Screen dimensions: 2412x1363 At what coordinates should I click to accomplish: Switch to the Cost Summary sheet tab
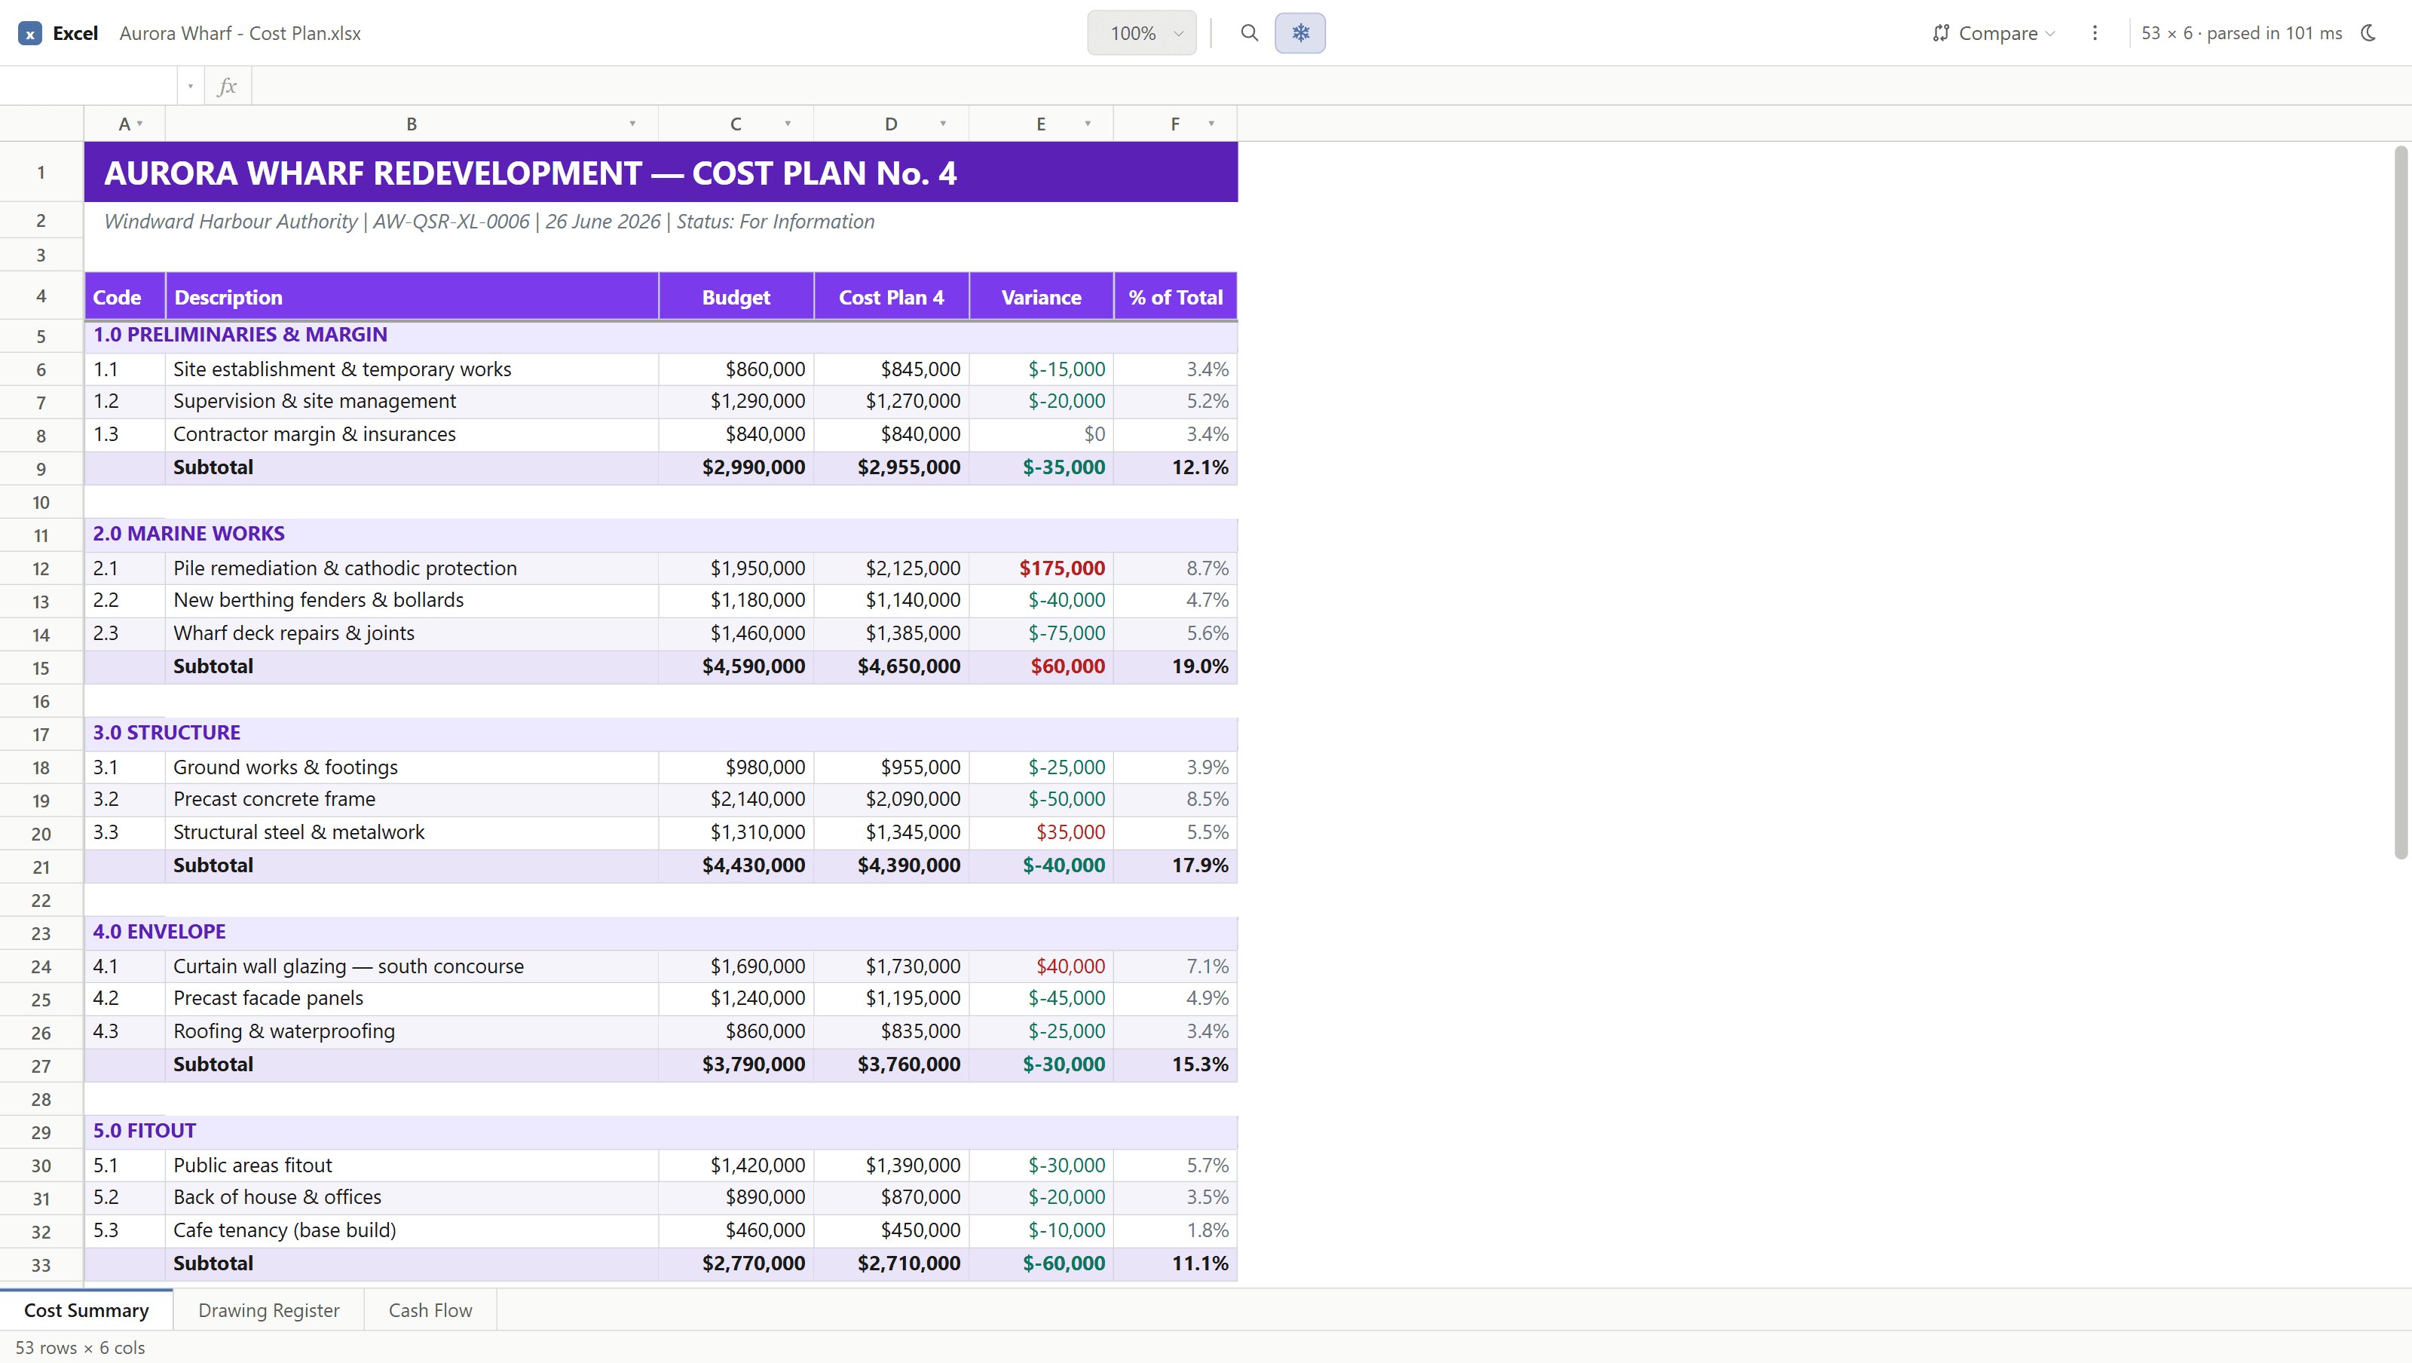[86, 1309]
